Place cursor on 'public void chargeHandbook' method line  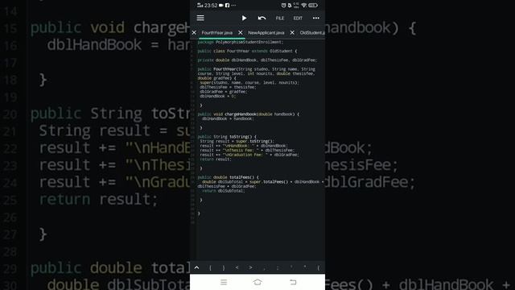pyautogui.click(x=249, y=114)
